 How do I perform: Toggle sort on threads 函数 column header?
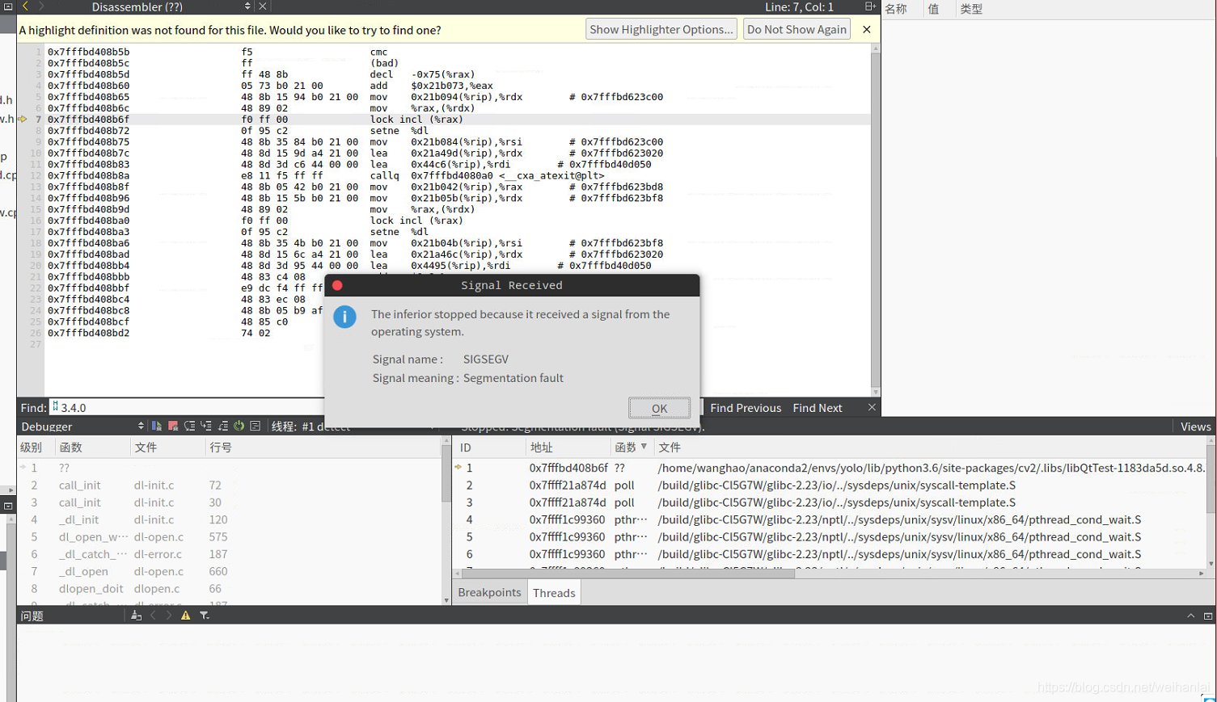pos(631,447)
